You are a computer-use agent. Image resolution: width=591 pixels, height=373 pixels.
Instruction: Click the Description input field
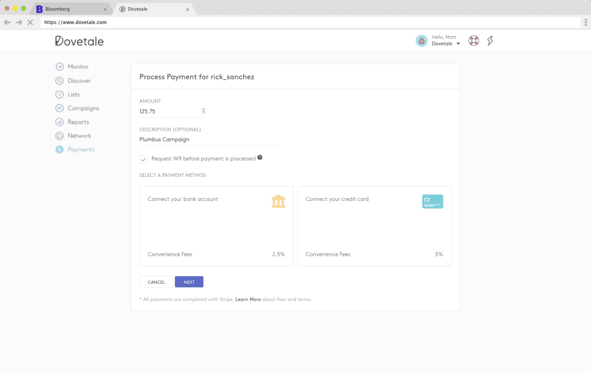click(209, 139)
